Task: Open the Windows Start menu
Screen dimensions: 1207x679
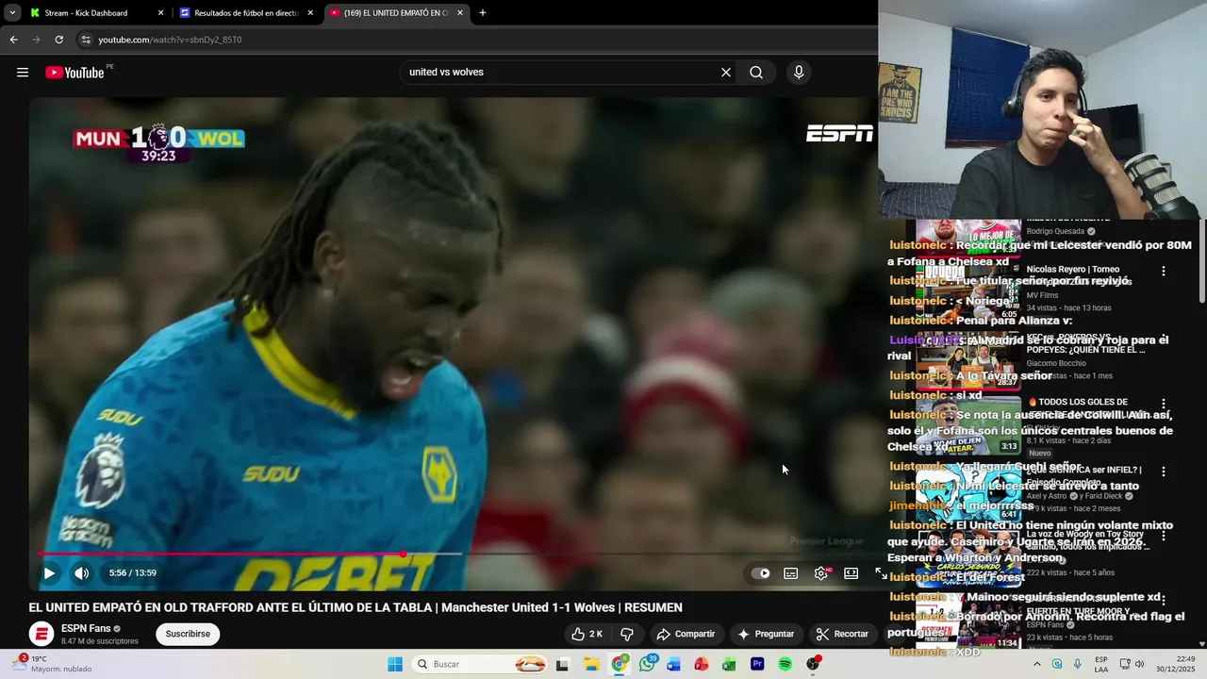Action: tap(395, 664)
